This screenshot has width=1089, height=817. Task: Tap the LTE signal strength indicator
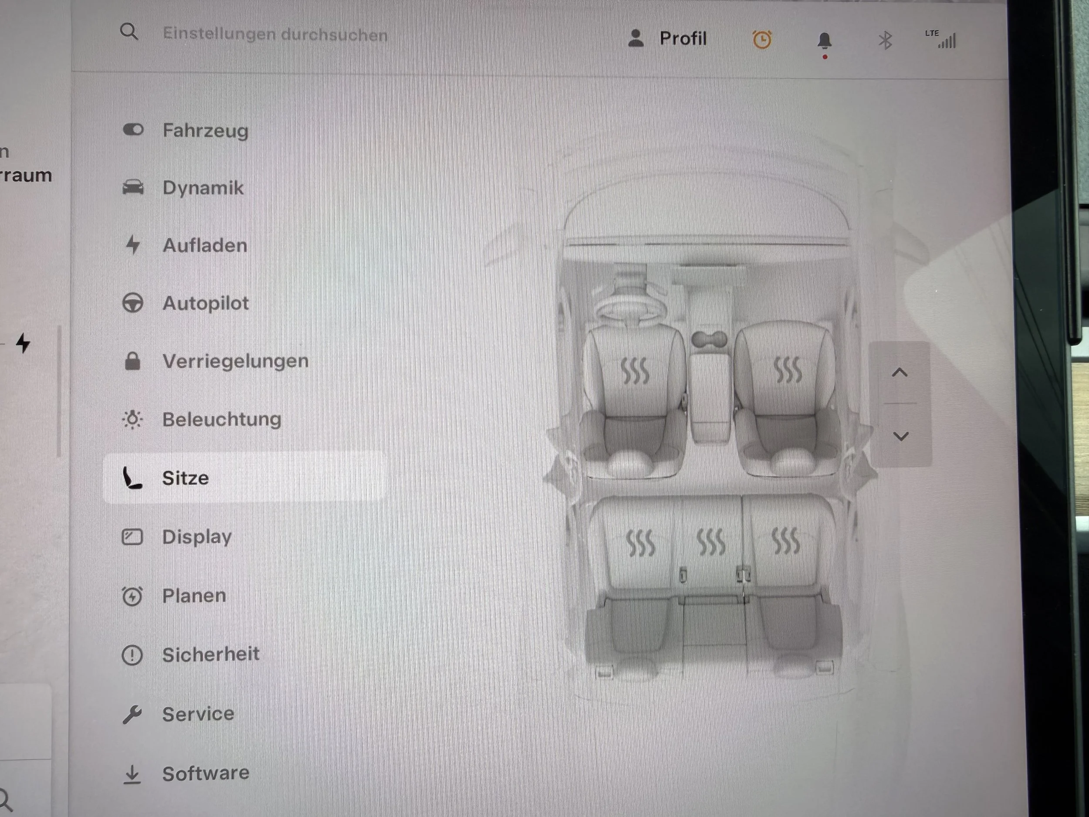pos(941,39)
